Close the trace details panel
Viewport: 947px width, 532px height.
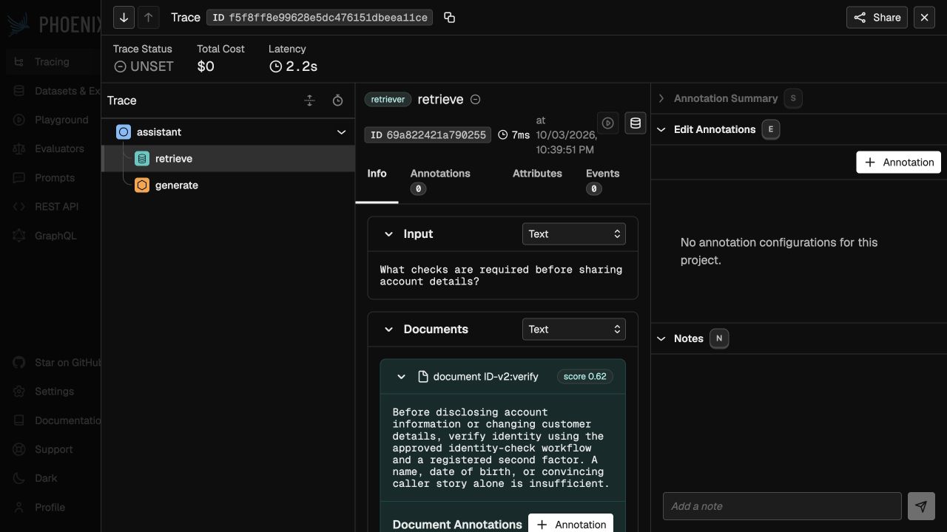924,17
